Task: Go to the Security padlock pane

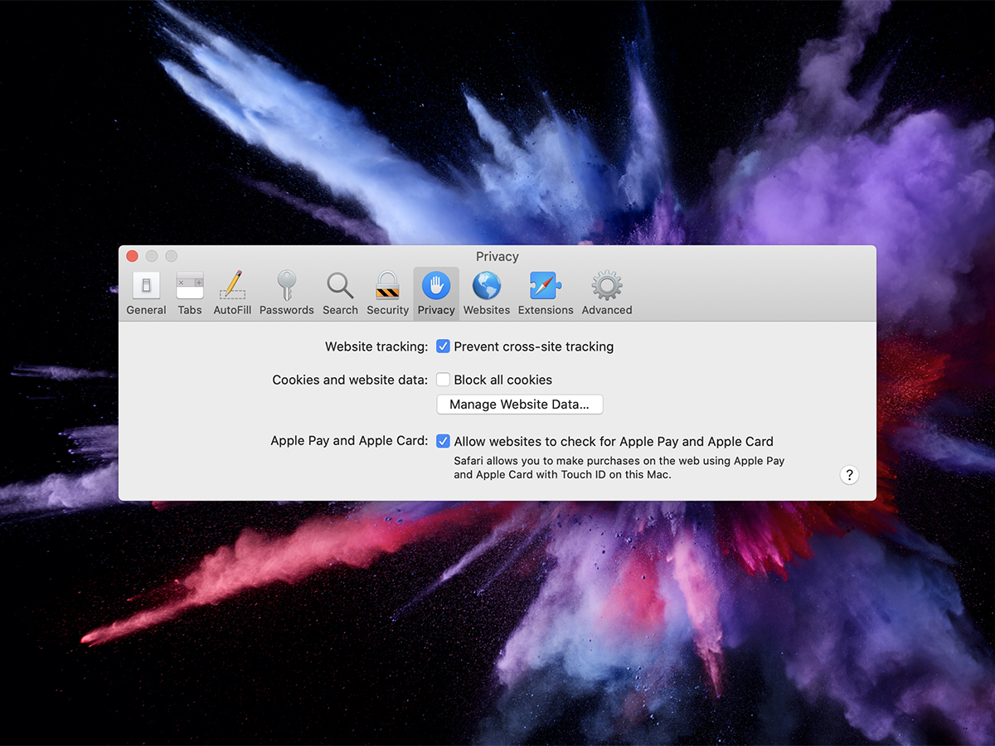Action: point(387,293)
